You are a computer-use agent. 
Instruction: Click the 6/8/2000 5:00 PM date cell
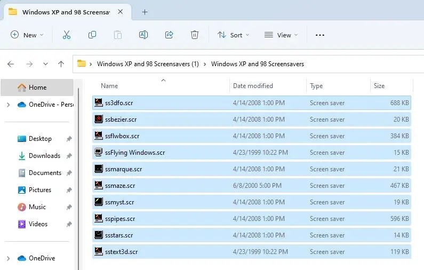(x=257, y=186)
